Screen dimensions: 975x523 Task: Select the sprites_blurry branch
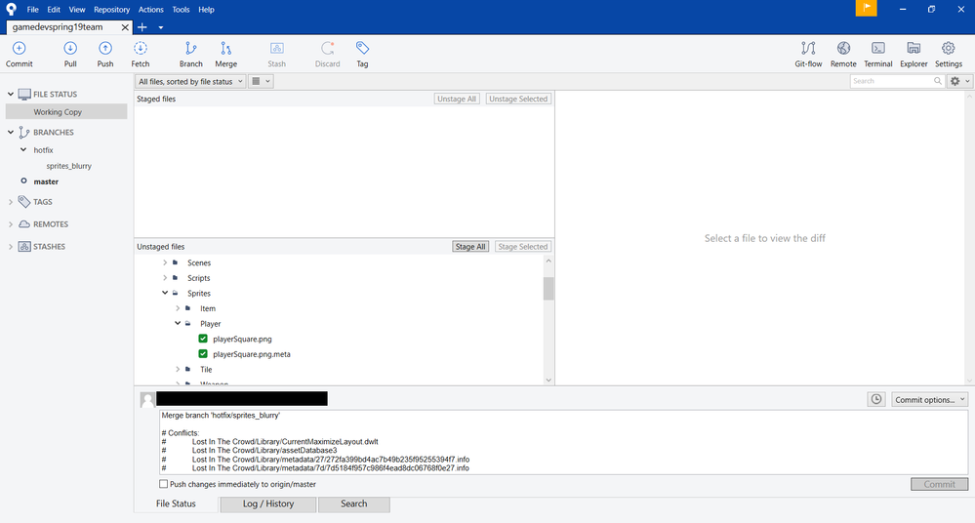[68, 166]
